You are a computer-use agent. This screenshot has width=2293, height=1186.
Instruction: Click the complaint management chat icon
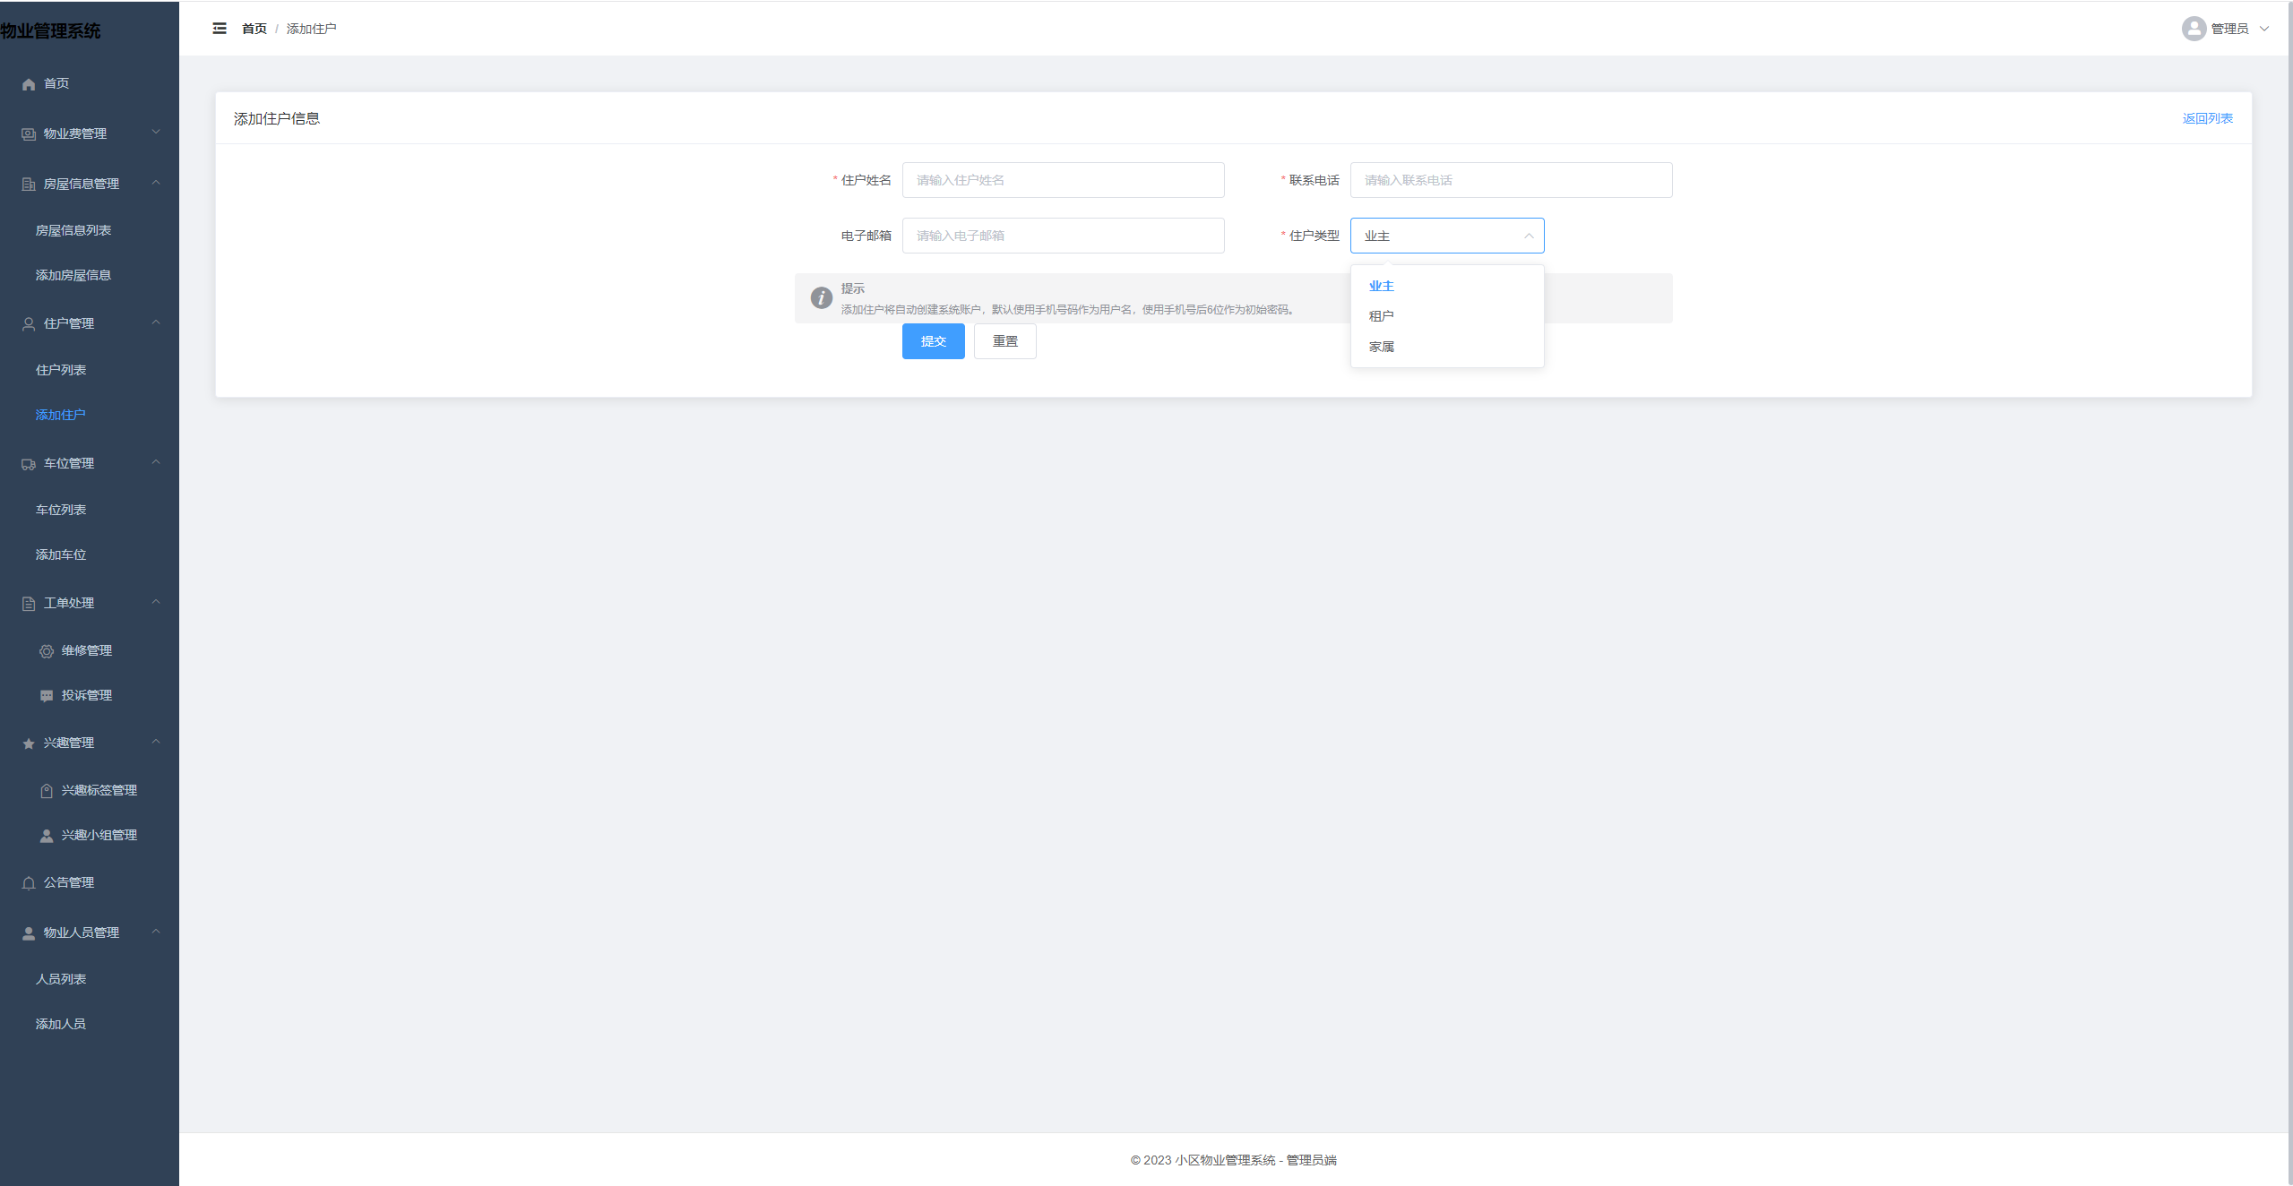[47, 696]
